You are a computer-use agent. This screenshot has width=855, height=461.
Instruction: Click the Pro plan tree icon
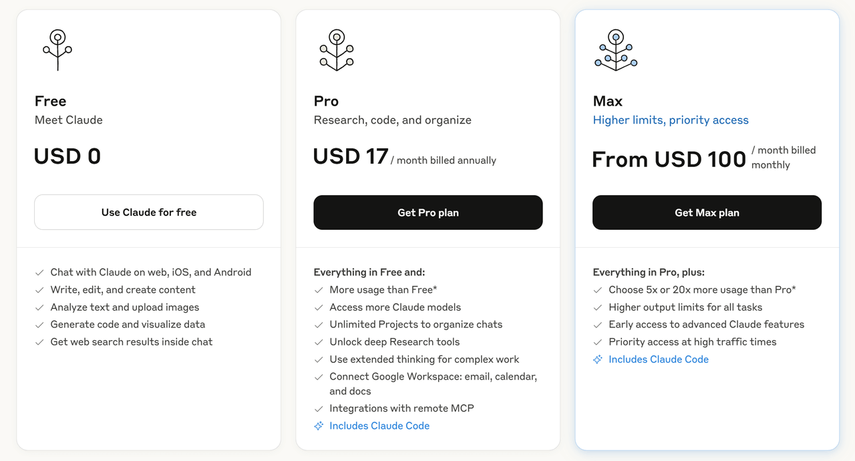(337, 50)
